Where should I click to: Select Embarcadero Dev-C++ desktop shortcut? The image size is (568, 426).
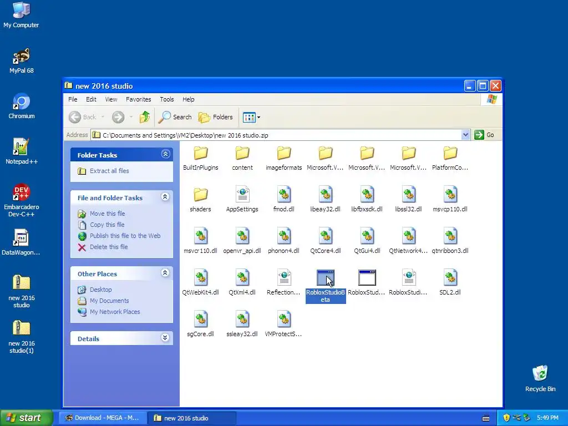pyautogui.click(x=22, y=200)
